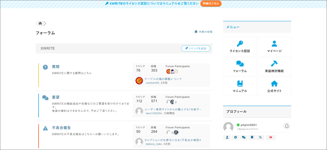The height and width of the screenshot is (150, 327).
Task: Click the post count 571
Action: tap(154, 101)
